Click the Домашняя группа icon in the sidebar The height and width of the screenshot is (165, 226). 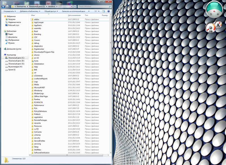pos(5,49)
